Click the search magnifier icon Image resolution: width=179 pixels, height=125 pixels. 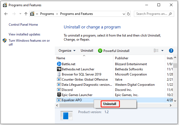[170, 14]
